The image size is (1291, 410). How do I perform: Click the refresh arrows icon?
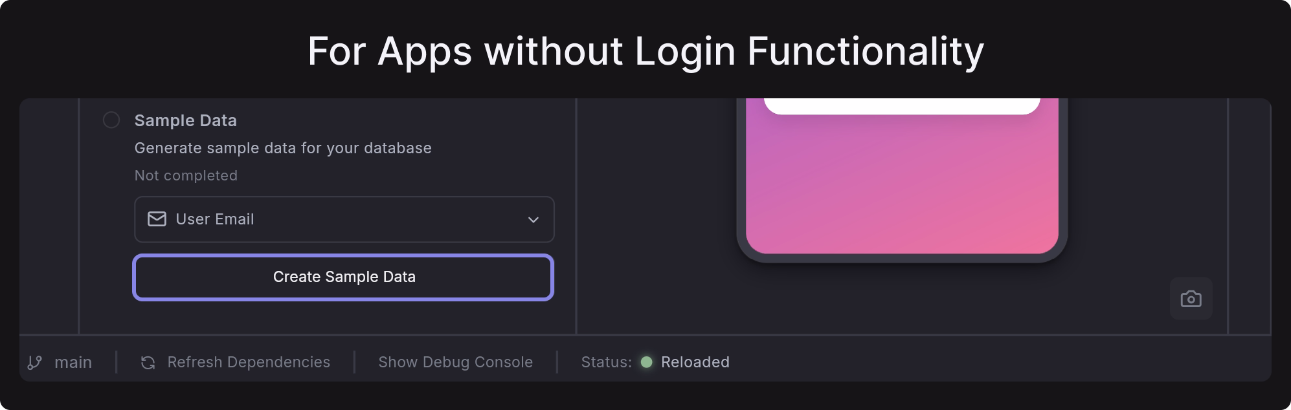coord(148,362)
